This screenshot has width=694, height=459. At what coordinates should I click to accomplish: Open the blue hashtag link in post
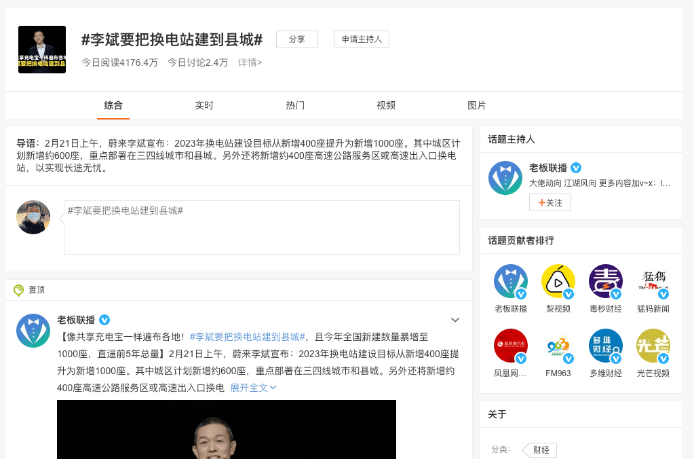pyautogui.click(x=248, y=337)
